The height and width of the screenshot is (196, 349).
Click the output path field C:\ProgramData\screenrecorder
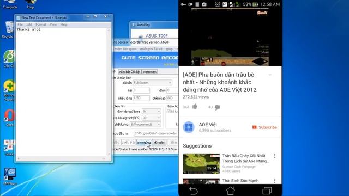click(x=156, y=133)
